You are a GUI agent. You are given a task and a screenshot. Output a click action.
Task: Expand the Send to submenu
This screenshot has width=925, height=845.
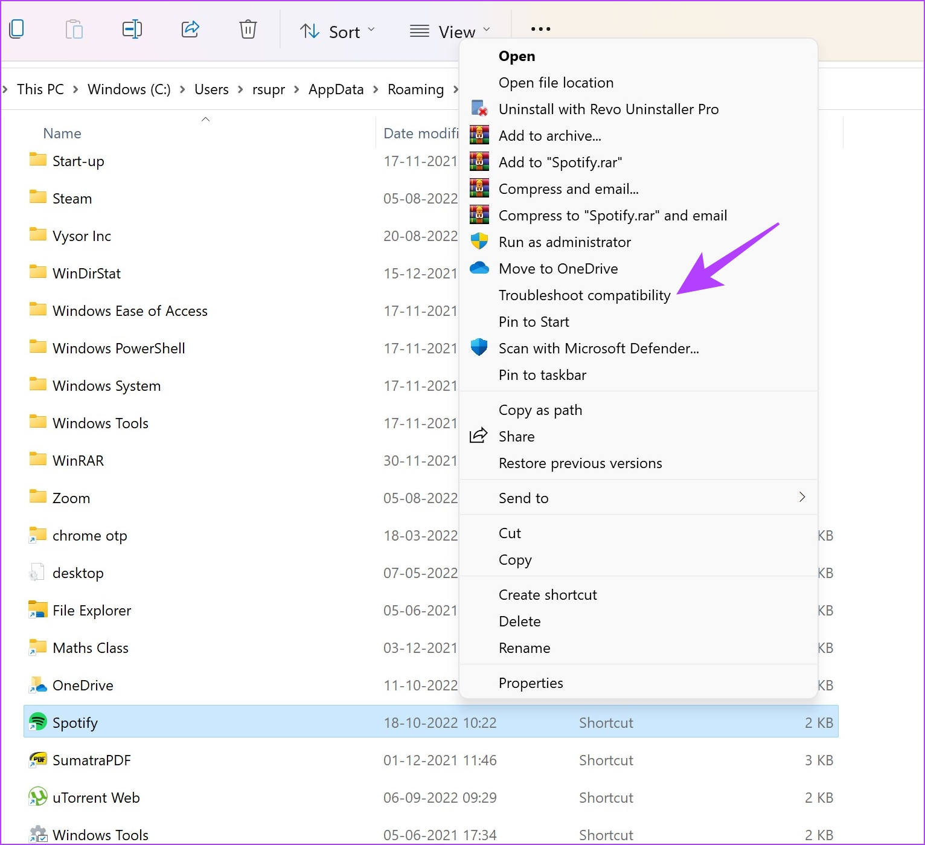[x=638, y=498]
